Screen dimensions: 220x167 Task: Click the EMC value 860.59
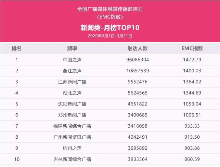pyautogui.click(x=192, y=159)
